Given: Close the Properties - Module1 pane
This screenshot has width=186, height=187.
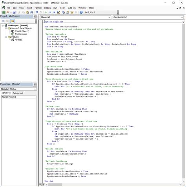Looking at the screenshot, I should click(x=35, y=85).
